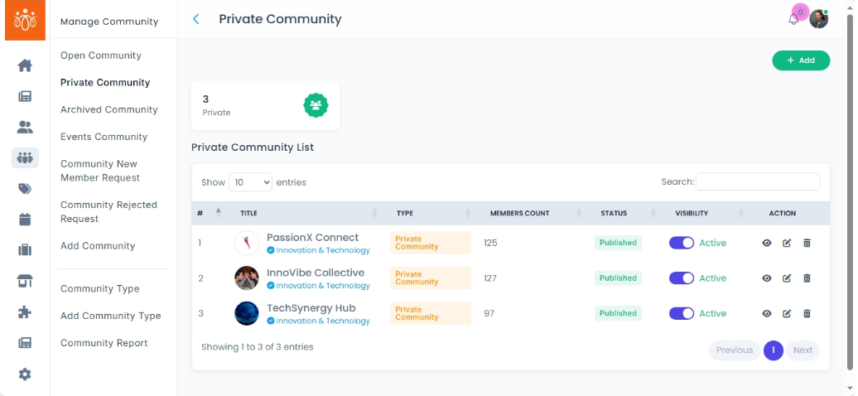Go to the Next page button
The width and height of the screenshot is (858, 396).
803,350
